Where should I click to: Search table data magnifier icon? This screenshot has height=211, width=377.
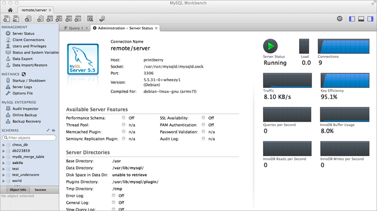pos(90,19)
